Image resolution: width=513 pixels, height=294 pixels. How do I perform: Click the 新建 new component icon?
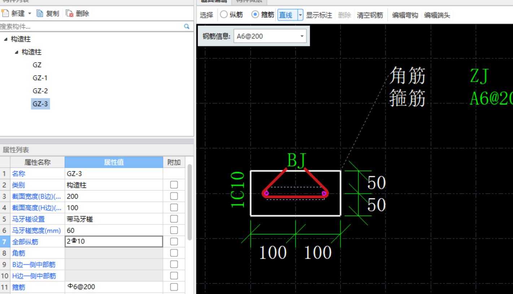coord(5,13)
